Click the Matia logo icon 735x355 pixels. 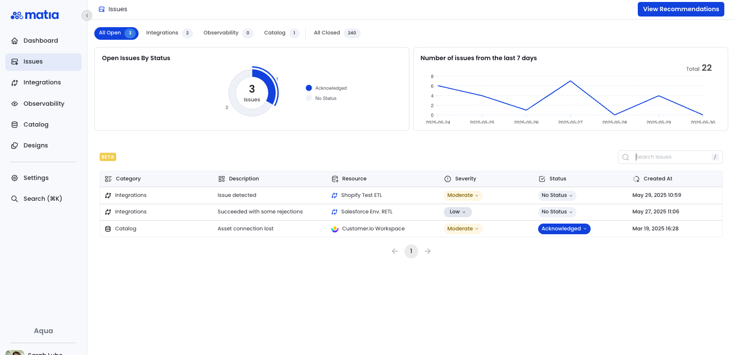pyautogui.click(x=17, y=16)
